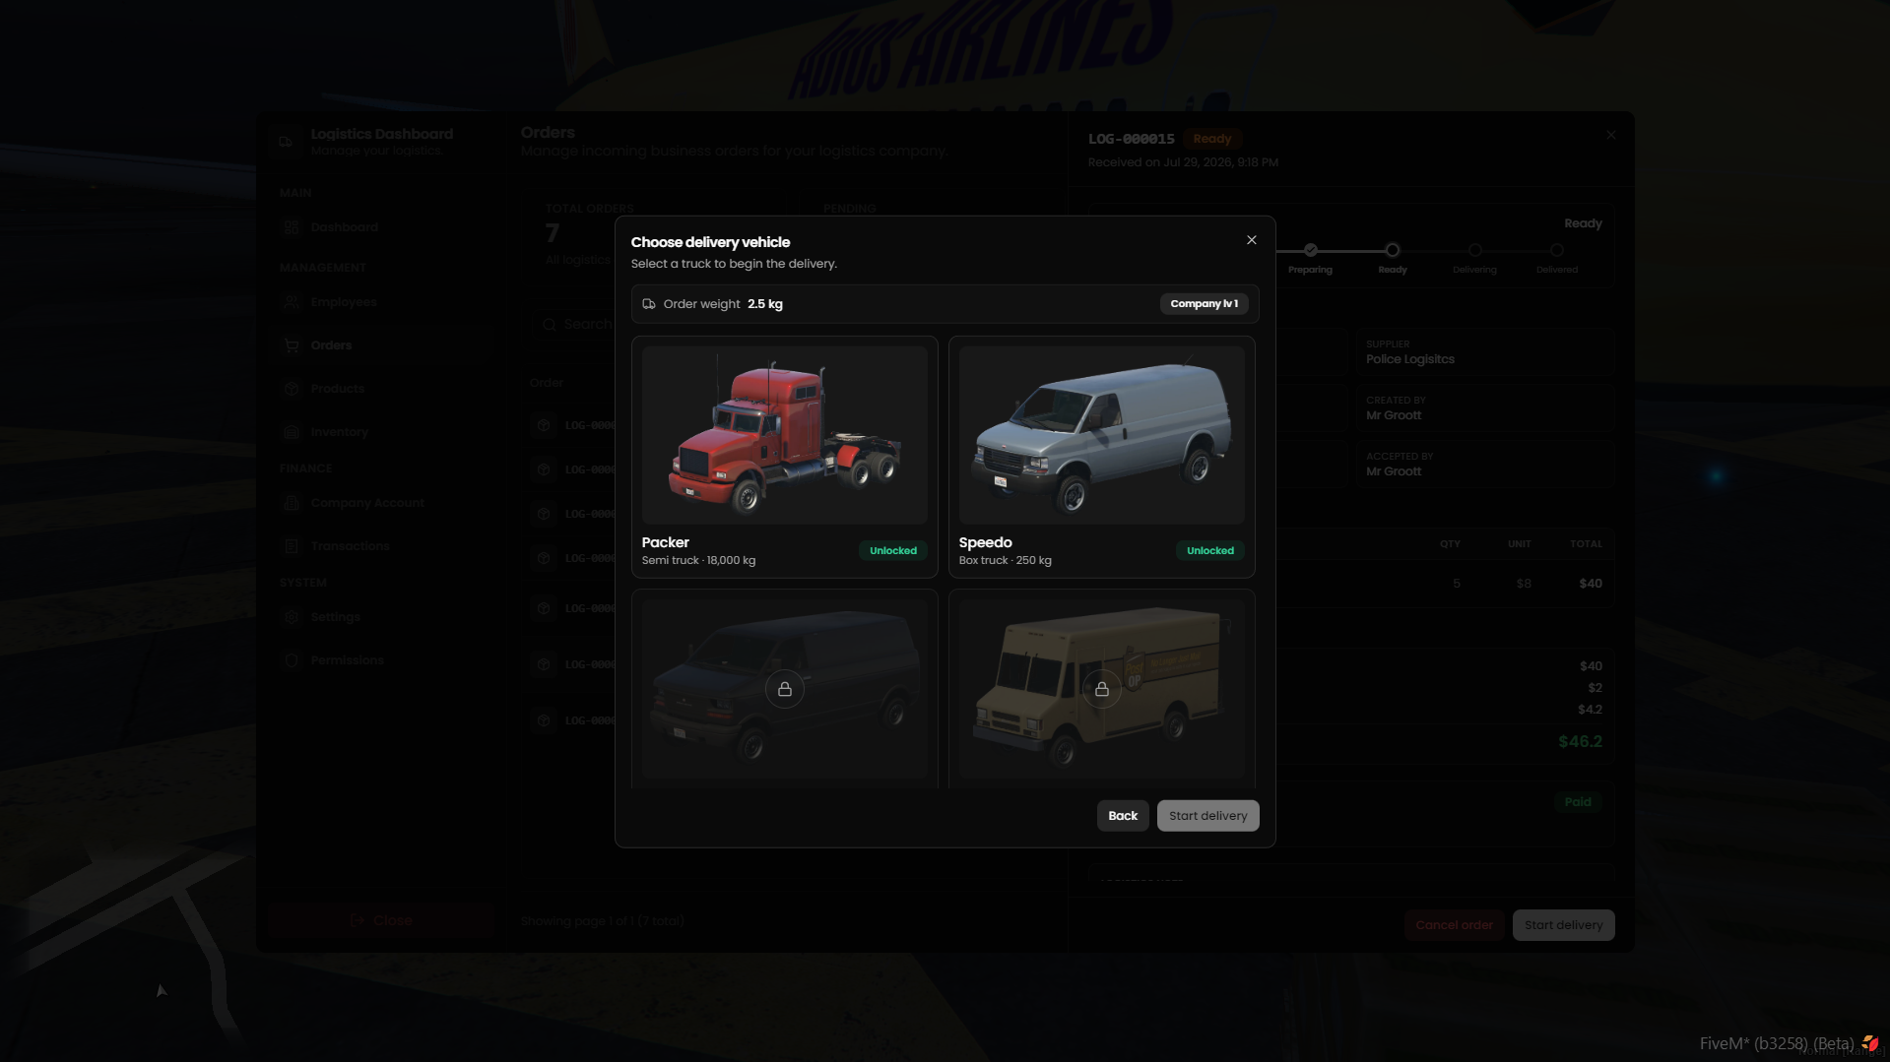Open Dashboard in the sidebar
This screenshot has width=1890, height=1062.
click(x=382, y=227)
